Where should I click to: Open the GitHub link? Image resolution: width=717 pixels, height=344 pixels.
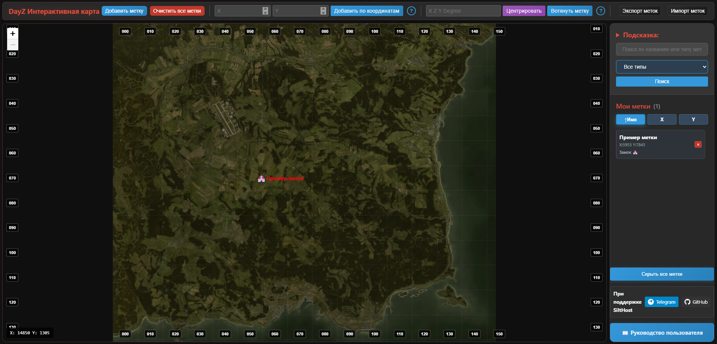[696, 302]
